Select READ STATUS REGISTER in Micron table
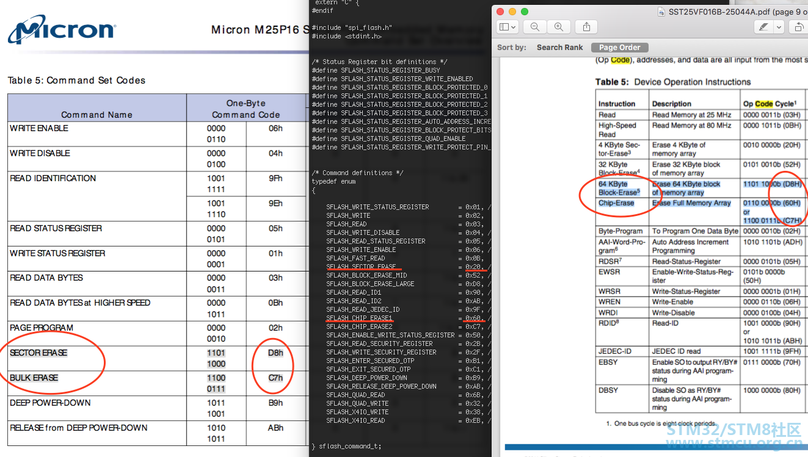The image size is (808, 457). pos(56,228)
